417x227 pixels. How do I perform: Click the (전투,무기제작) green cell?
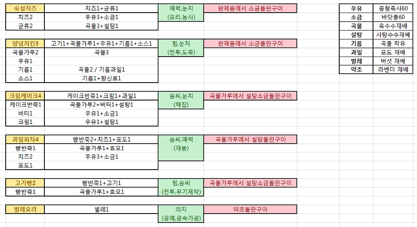coord(181,192)
